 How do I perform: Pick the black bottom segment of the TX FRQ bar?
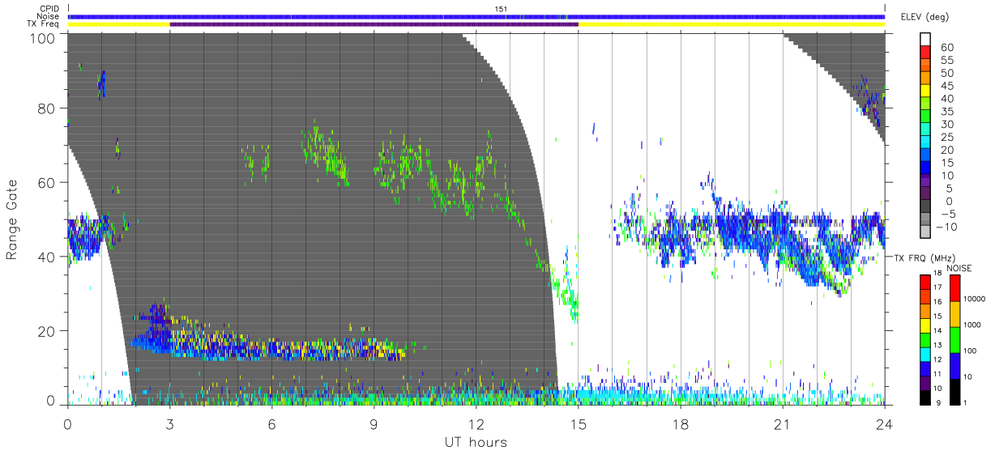coord(925,396)
